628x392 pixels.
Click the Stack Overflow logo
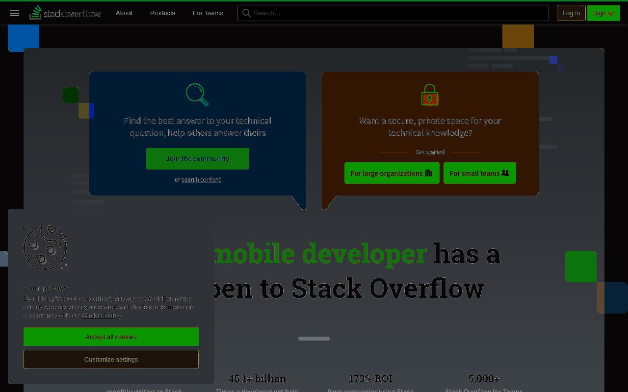click(65, 13)
